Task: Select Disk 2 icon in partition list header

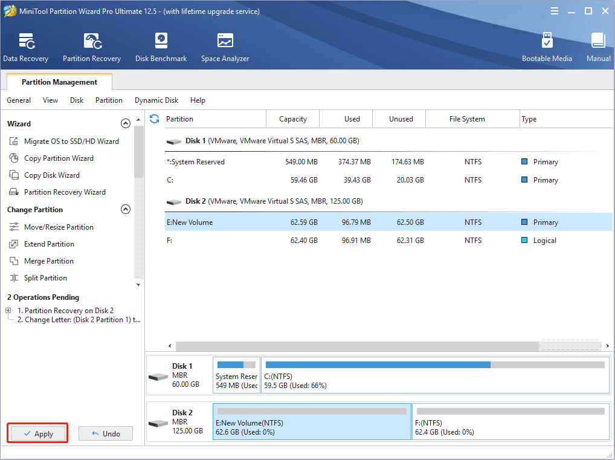Action: pyautogui.click(x=174, y=202)
